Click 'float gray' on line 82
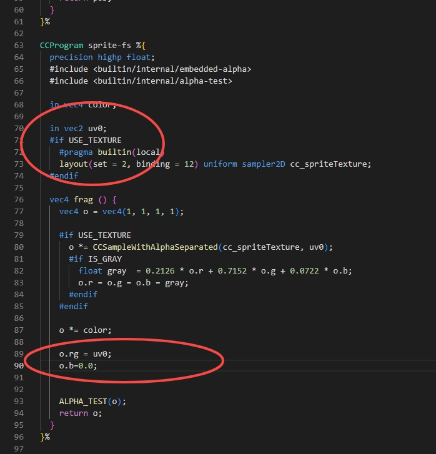 click(x=102, y=271)
